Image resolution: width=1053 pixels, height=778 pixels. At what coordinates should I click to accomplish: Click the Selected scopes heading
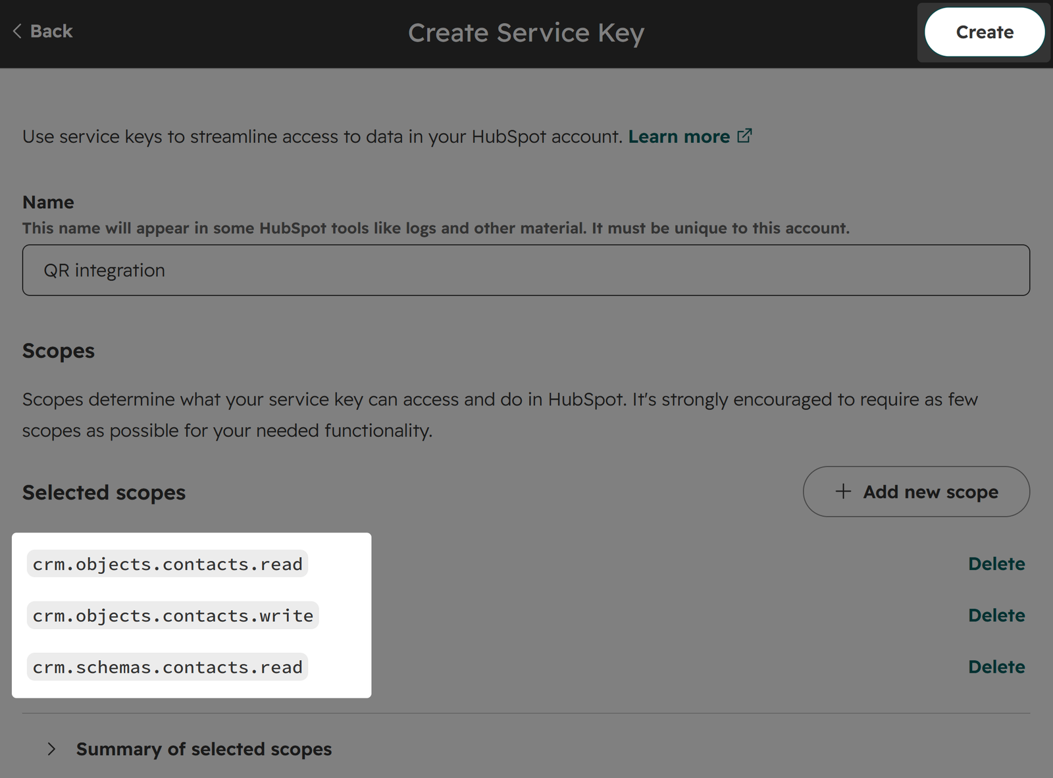[x=104, y=492]
